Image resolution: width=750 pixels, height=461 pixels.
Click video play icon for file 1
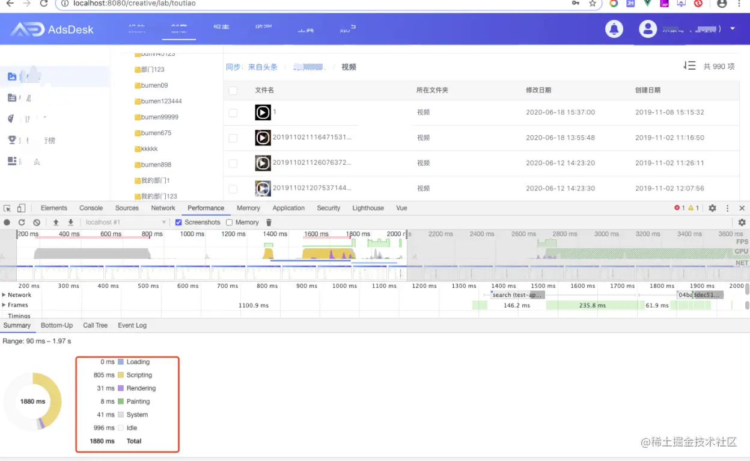[263, 112]
